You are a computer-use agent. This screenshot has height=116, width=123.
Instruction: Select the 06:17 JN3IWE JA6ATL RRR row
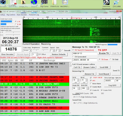click(35, 77)
